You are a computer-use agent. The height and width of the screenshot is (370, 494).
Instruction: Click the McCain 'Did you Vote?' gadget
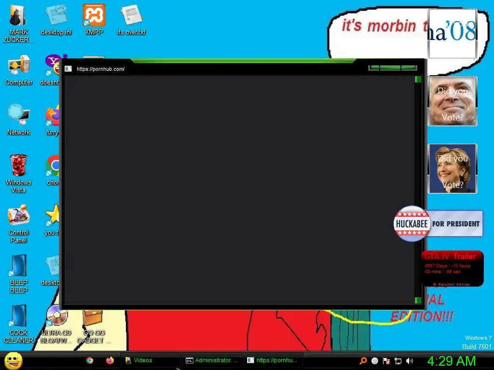point(453,101)
